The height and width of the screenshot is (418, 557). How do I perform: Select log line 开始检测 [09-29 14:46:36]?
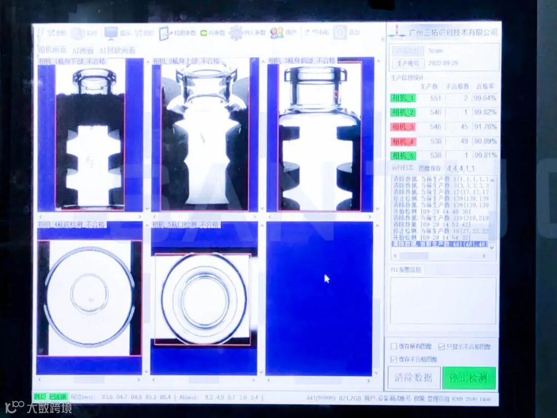pos(432,212)
